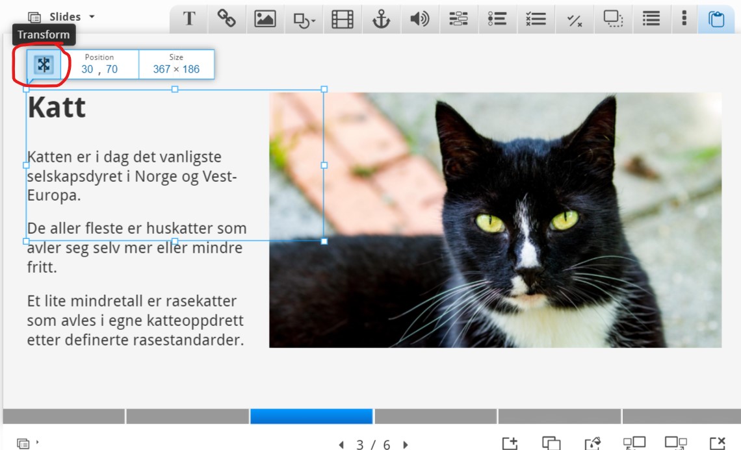The width and height of the screenshot is (741, 450).
Task: Select current slide 3 segment in progress bar
Action: [311, 416]
